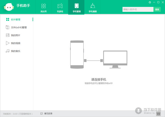Select 软件管理 label in the sidebar
The width and height of the screenshot is (165, 117).
pos(16,19)
